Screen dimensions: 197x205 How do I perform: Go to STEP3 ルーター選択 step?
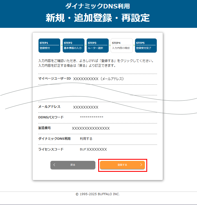(x=97, y=46)
